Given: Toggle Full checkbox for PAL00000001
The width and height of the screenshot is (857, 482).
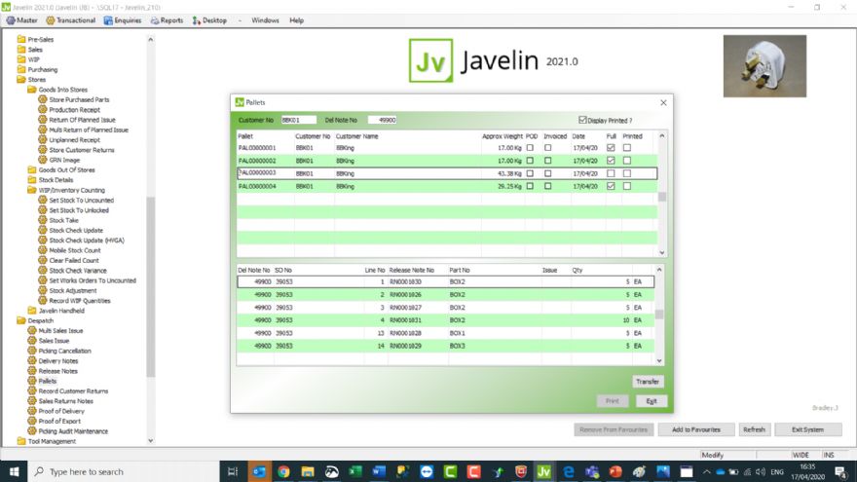Looking at the screenshot, I should [x=611, y=148].
